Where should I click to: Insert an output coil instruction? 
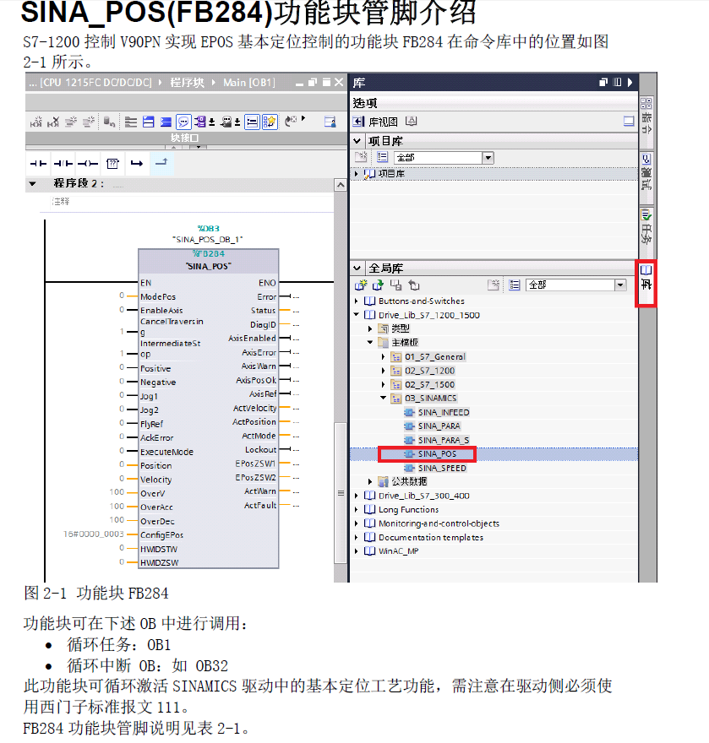pos(87,162)
